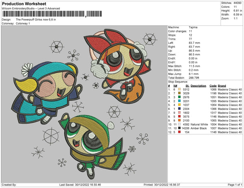Click the Height value 6.81 in
The width and height of the screenshot is (244, 188).
pos(237,11)
